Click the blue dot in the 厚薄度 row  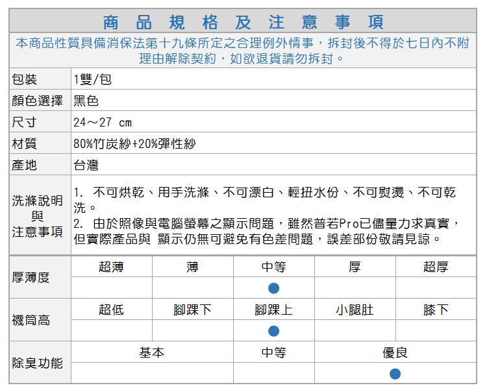pyautogui.click(x=273, y=288)
